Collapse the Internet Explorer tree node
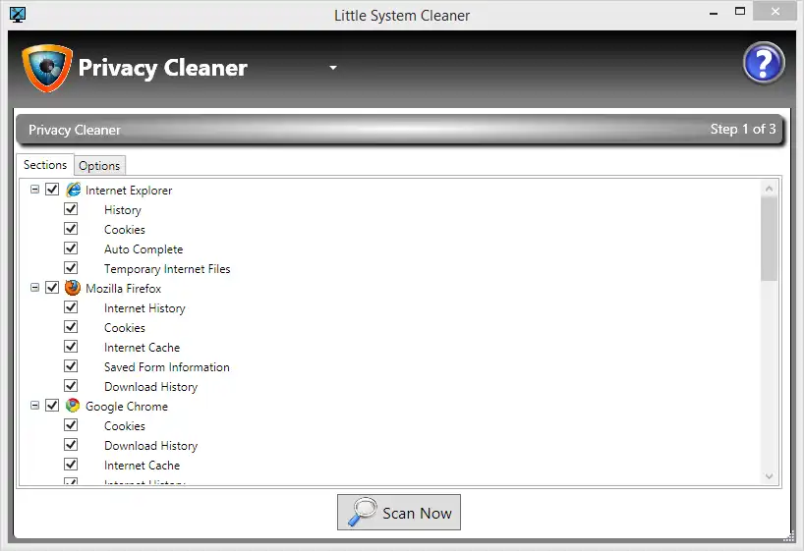804x551 pixels. pos(34,190)
